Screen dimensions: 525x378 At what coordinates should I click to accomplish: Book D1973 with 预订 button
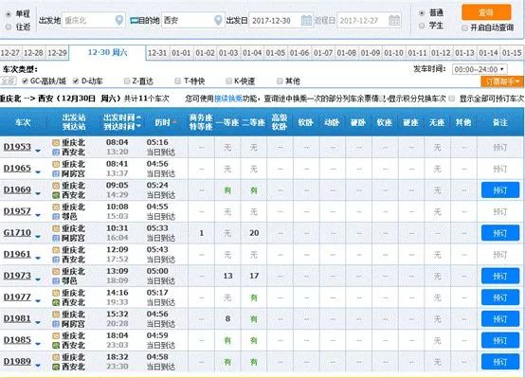coord(500,276)
